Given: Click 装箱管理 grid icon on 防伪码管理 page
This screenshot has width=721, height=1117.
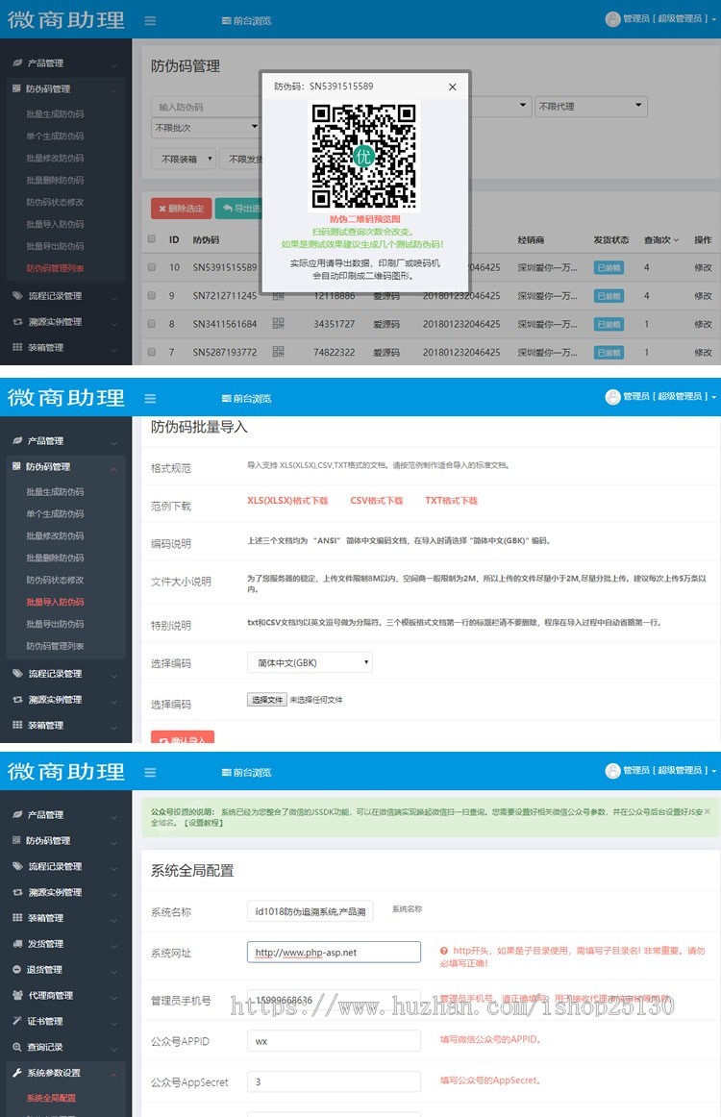Looking at the screenshot, I should [17, 348].
